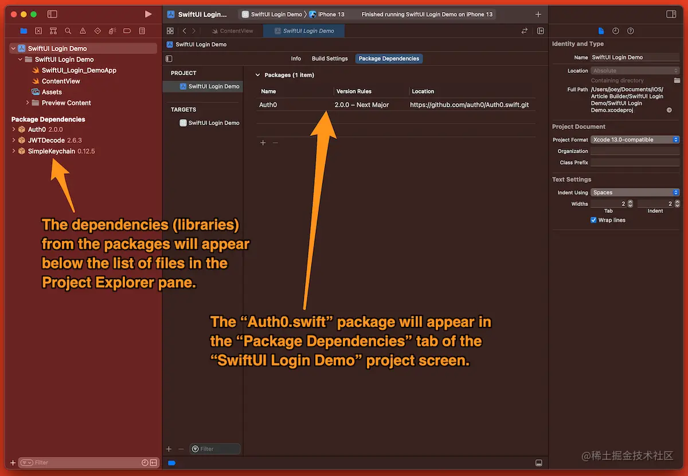Viewport: 688px width, 476px height.
Task: Toggle the navigator sidebar visibility
Action: (x=52, y=14)
